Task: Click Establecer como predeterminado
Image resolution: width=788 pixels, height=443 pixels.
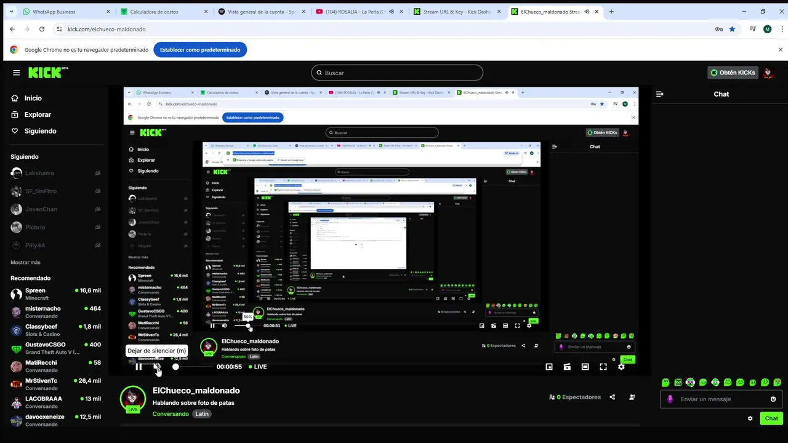Action: 200,50
